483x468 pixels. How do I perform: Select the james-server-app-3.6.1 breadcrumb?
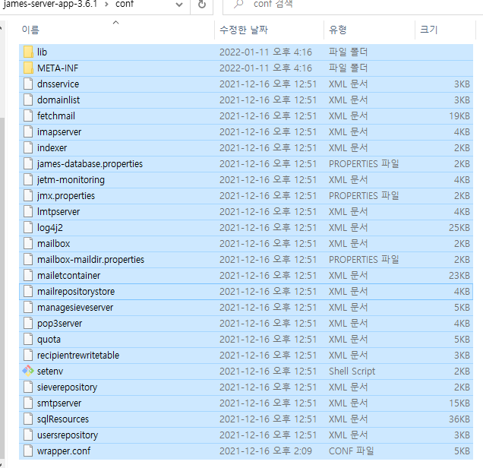click(x=50, y=4)
